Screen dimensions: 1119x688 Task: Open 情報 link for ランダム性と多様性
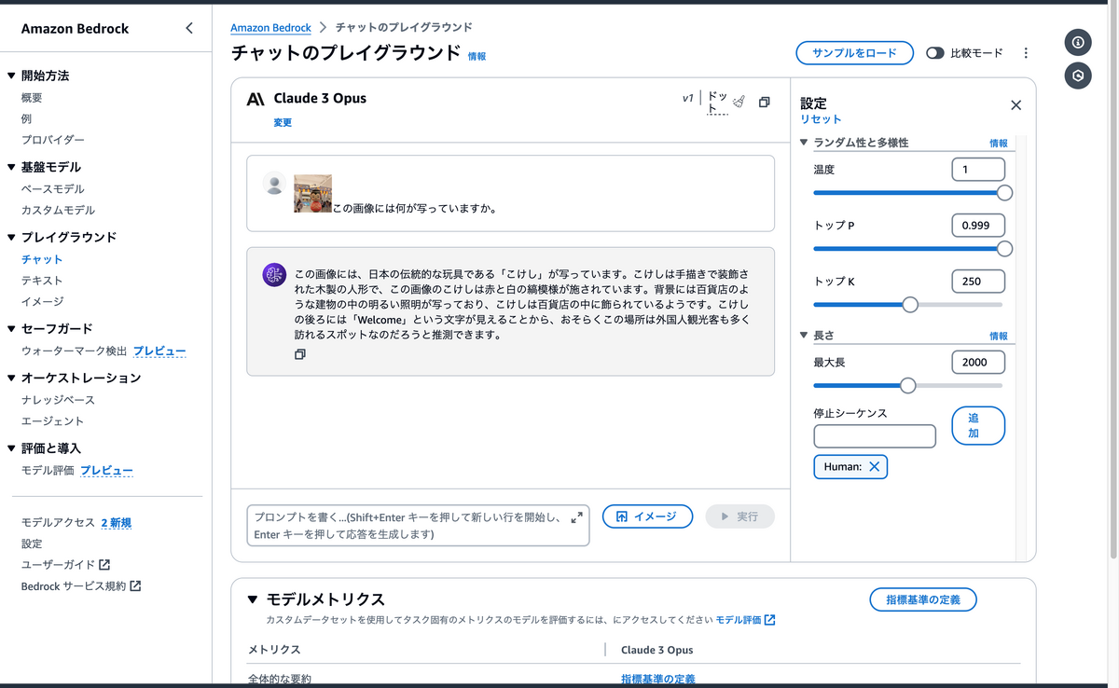click(x=999, y=144)
